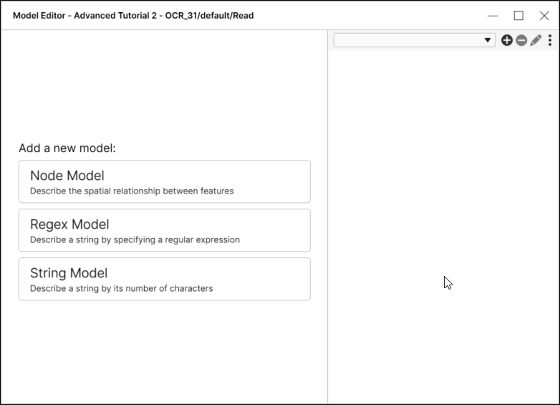Minimize the Model Editor window

[x=493, y=15]
